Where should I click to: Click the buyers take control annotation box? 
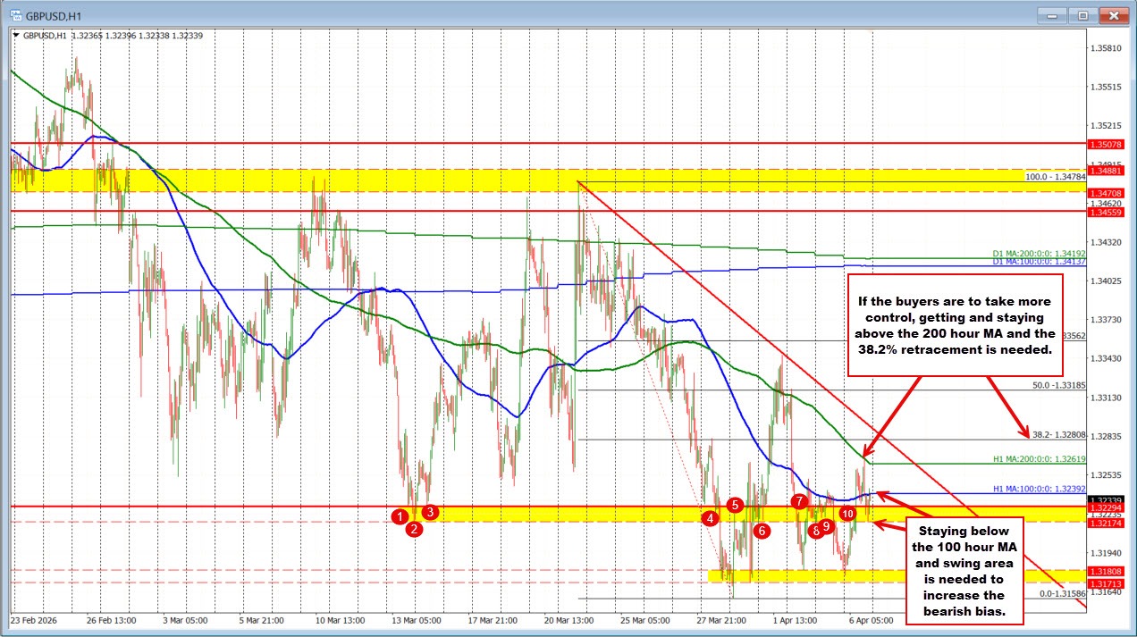955,326
